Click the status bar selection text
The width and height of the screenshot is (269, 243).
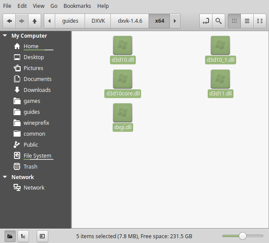tap(134, 236)
